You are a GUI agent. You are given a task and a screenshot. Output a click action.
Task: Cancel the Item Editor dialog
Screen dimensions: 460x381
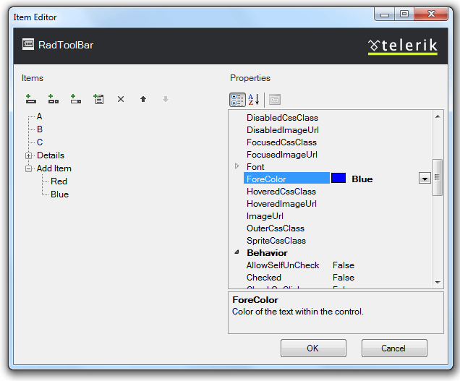[394, 348]
